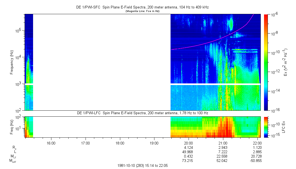Screen dimensions: 296x169
Task: Click the Freq (Hz) label on lower panel
Action: pyautogui.click(x=12, y=127)
